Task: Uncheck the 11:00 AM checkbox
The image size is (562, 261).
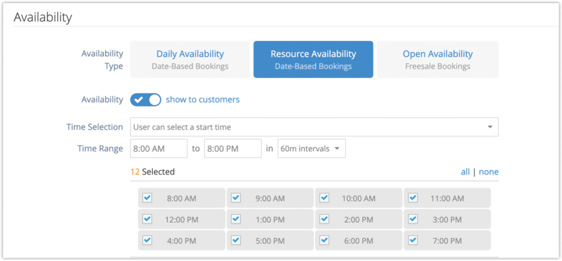Action: (x=413, y=198)
